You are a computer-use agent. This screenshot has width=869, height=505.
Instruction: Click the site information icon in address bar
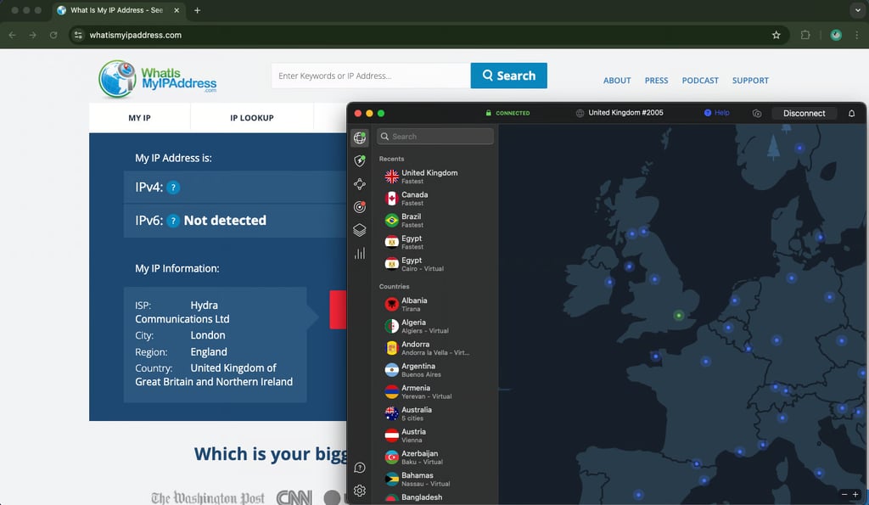(78, 35)
